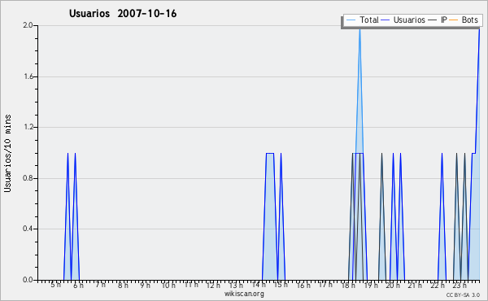488x301 pixels.
Task: Click the x-axis label '11 h'
Action: click(191, 285)
